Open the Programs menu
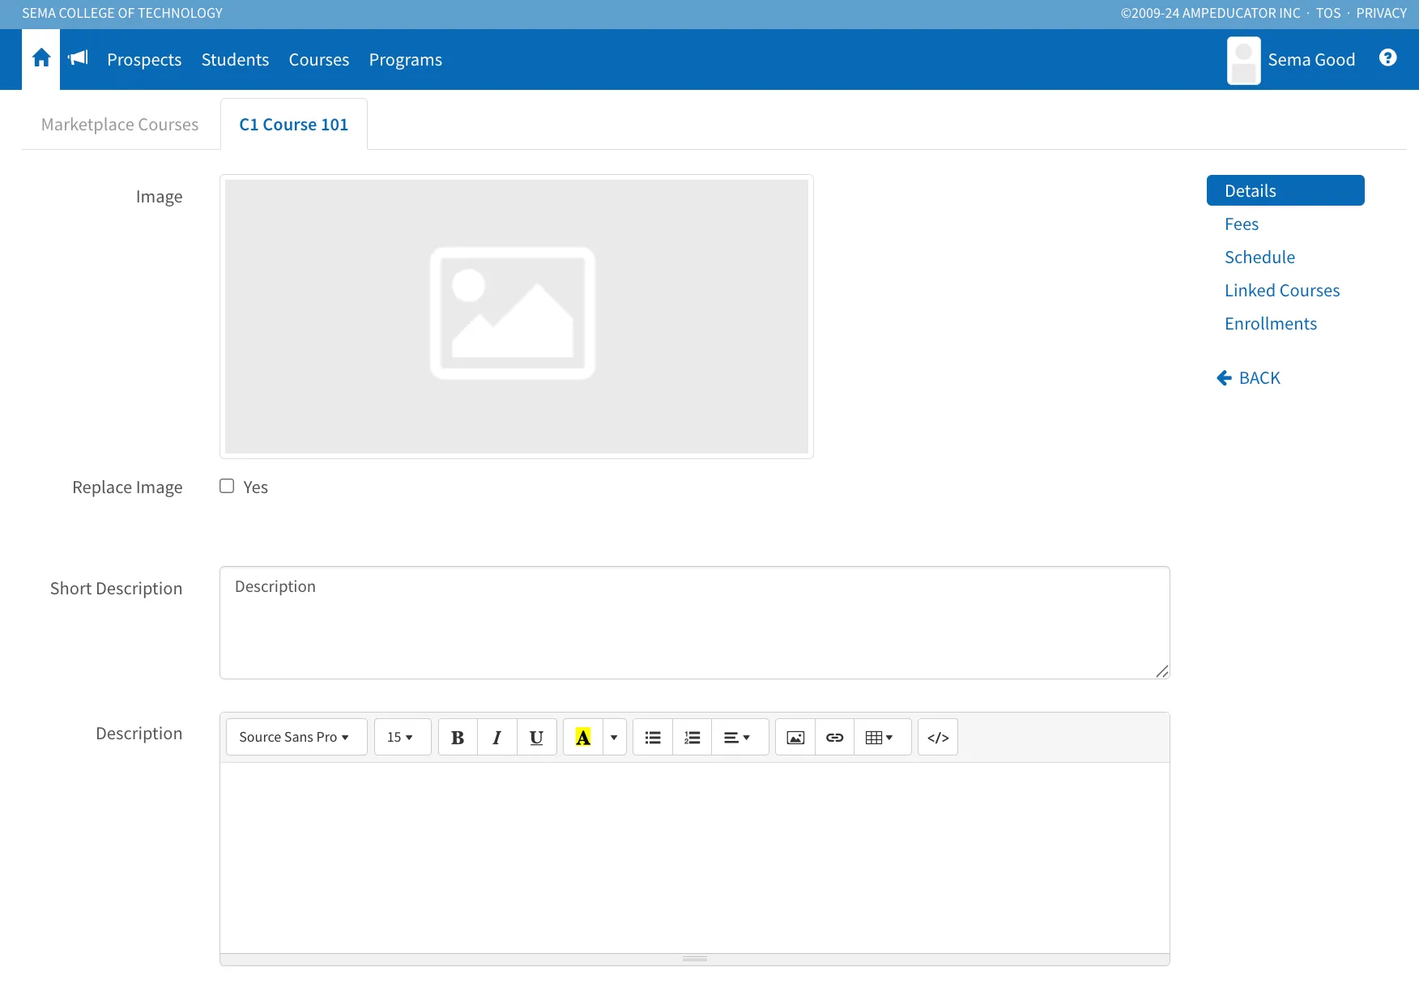 406,60
